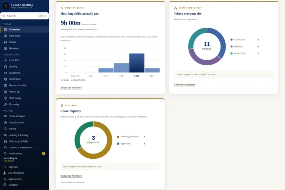Click the Notifications bell icon

point(5,154)
